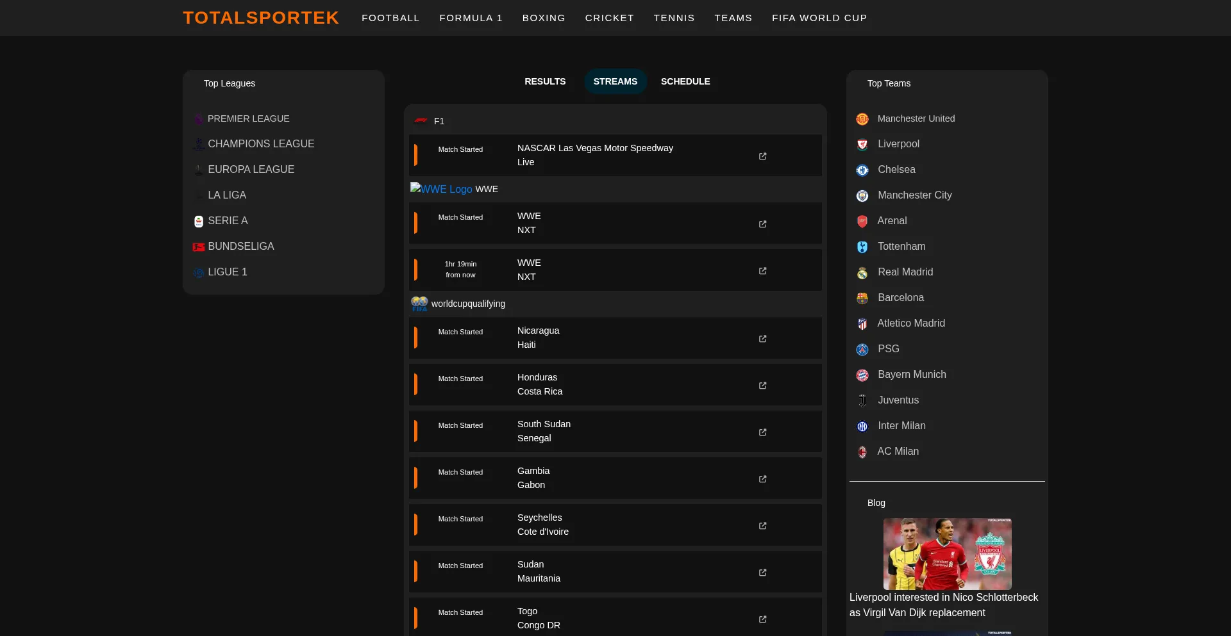Switch to the Schedule tab
The image size is (1231, 636).
(x=685, y=81)
